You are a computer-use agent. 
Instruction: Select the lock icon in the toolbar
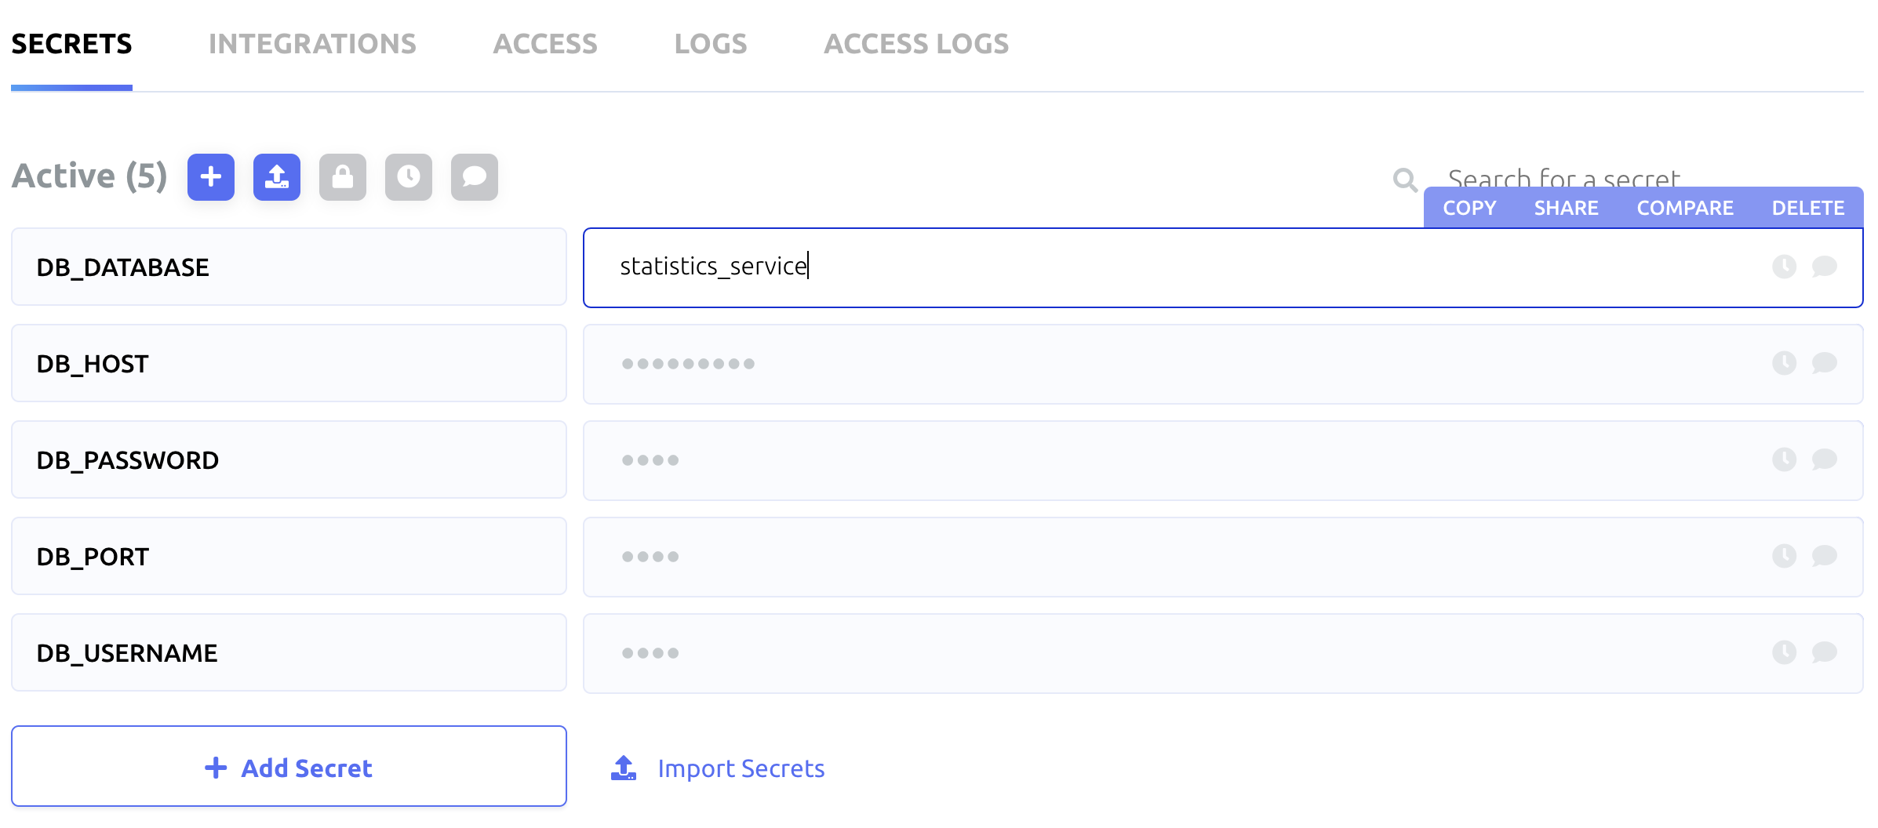tap(342, 177)
